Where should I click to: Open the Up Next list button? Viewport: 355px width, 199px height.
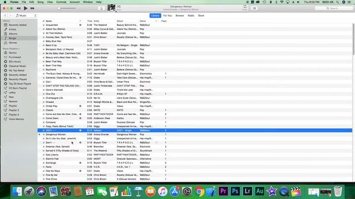254,8
